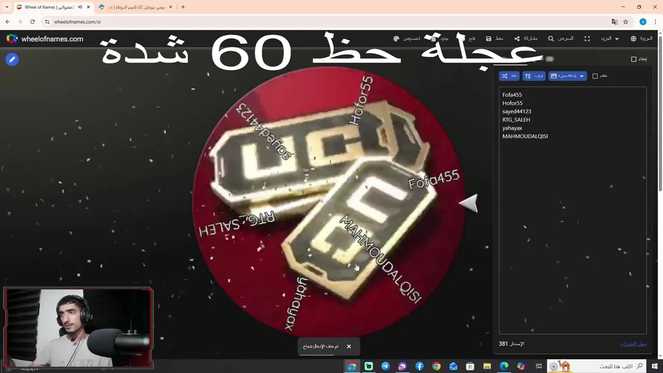
Task: Reload the page with the refresh icon
Action: [x=32, y=22]
